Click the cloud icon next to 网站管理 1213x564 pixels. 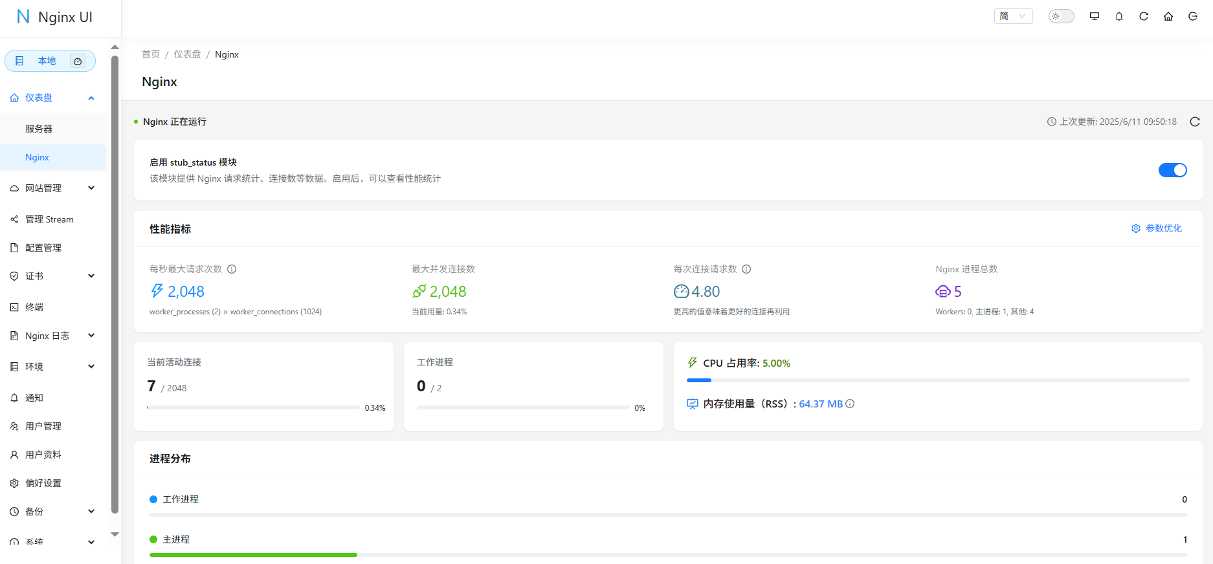click(x=14, y=188)
